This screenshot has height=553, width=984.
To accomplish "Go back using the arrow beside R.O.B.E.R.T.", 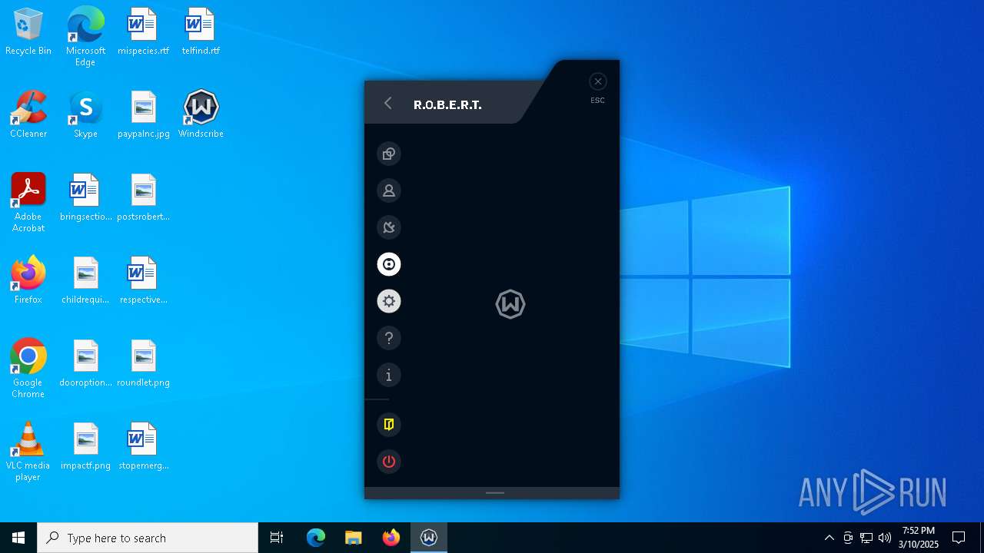I will point(388,104).
